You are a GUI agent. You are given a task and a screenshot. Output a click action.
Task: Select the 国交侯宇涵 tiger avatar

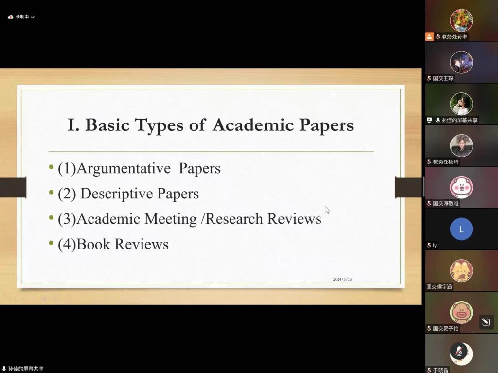pyautogui.click(x=461, y=271)
